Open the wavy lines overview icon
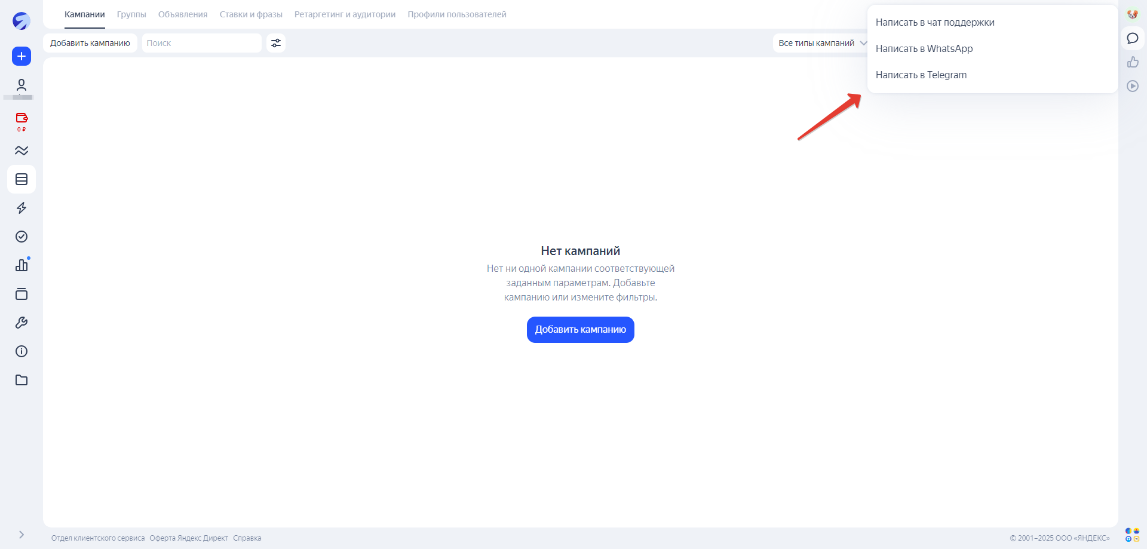Image resolution: width=1147 pixels, height=549 pixels. point(22,151)
